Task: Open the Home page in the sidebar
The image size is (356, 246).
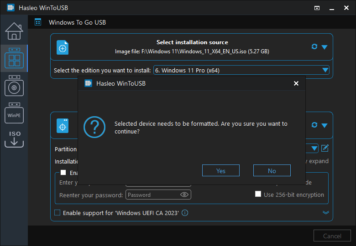Action: (14, 31)
